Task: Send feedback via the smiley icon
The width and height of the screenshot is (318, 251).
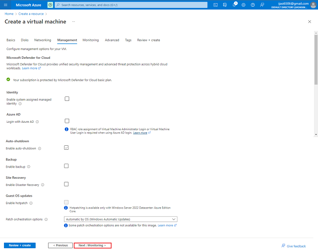Action: pyautogui.click(x=262, y=5)
